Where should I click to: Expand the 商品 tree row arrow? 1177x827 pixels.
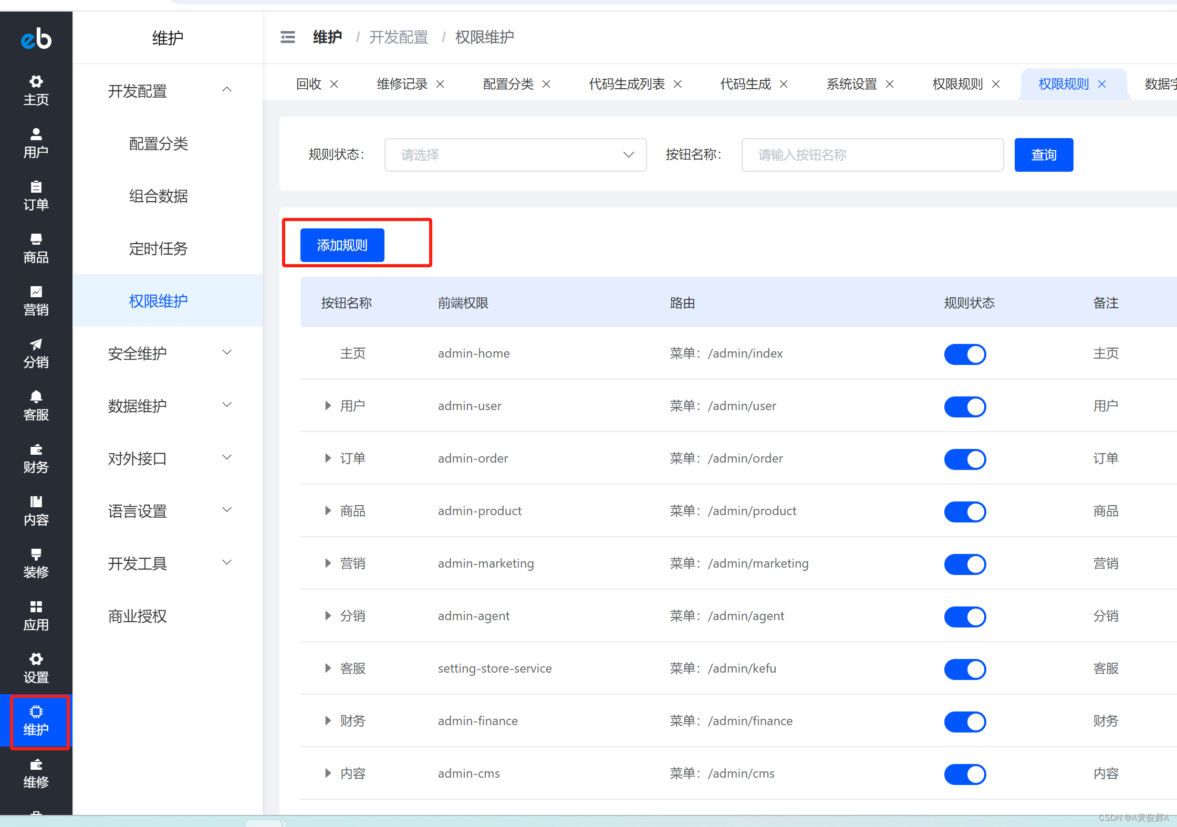coord(328,510)
